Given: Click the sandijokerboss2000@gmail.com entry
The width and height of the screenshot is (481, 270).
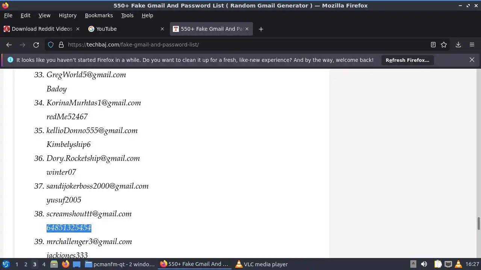Looking at the screenshot, I should pos(97,186).
